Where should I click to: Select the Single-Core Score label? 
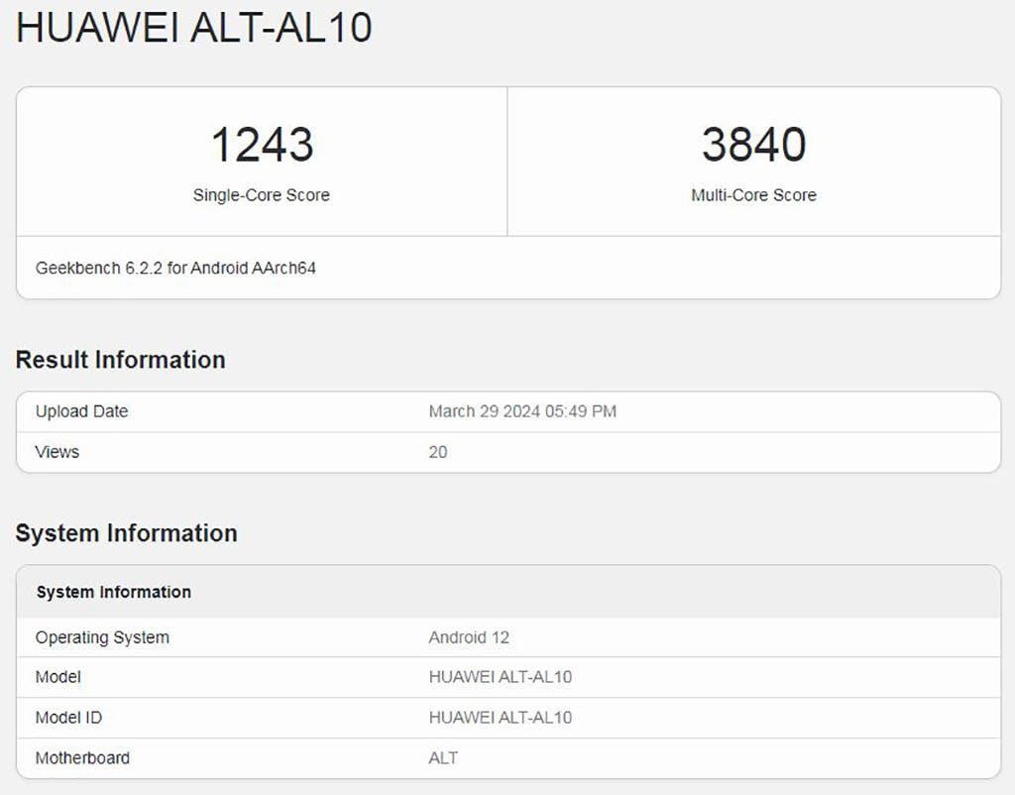(262, 195)
